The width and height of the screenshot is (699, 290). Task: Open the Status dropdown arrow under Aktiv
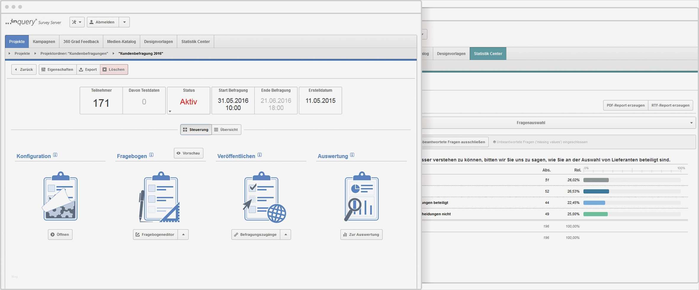tap(170, 112)
